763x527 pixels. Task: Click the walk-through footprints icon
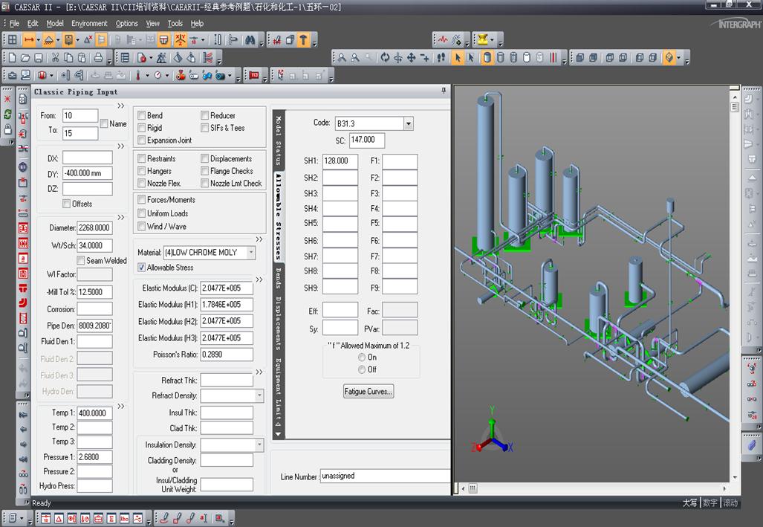coord(441,58)
